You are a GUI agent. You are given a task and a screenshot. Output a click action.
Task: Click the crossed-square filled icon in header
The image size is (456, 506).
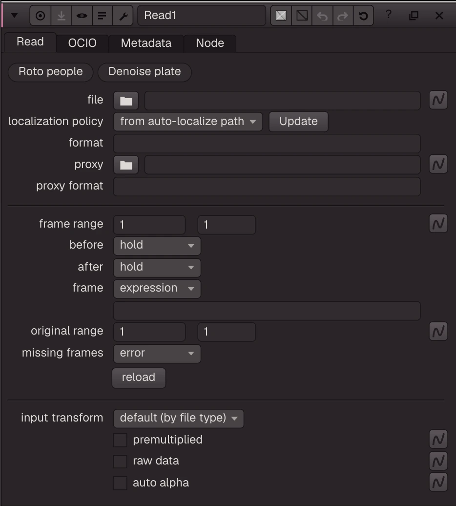pyautogui.click(x=281, y=16)
